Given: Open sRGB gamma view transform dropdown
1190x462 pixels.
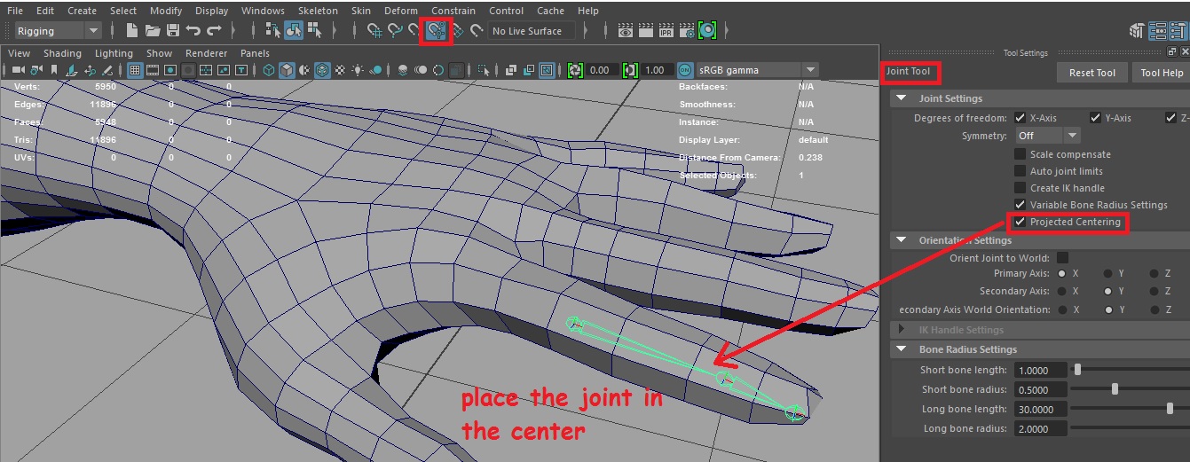Looking at the screenshot, I should (x=759, y=70).
